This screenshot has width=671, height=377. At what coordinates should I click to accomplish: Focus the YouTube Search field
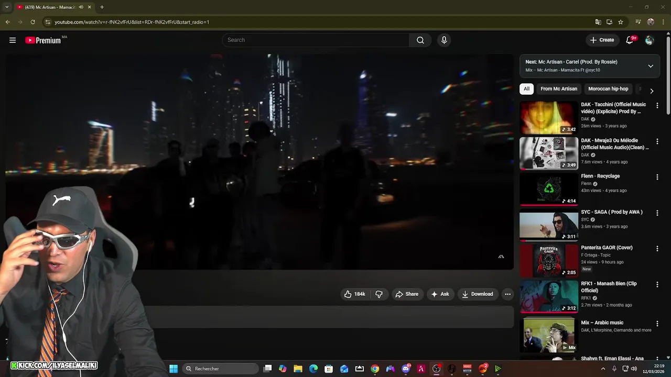coord(316,40)
